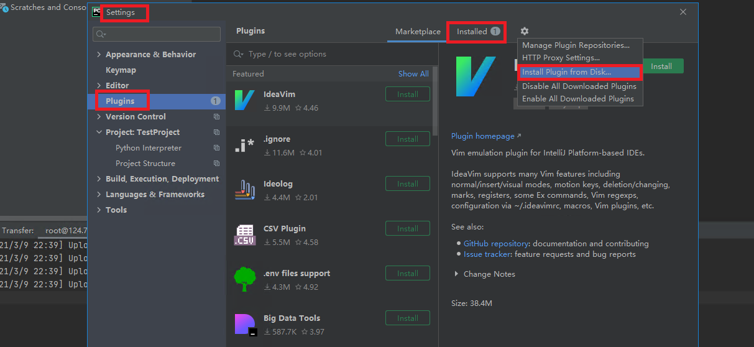Collapse the Project: TestProject group
Image resolution: width=754 pixels, height=347 pixels.
(x=99, y=132)
